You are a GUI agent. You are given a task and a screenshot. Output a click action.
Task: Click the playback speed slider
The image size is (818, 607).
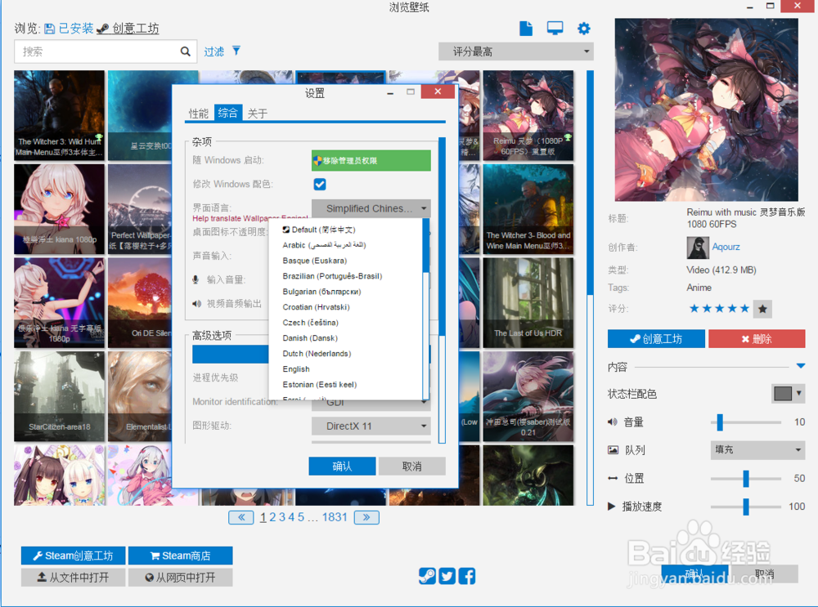tap(746, 506)
